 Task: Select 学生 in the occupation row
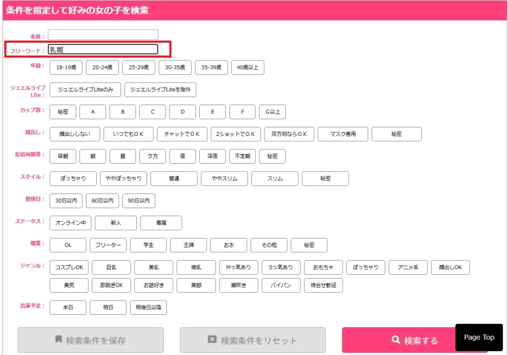click(148, 245)
